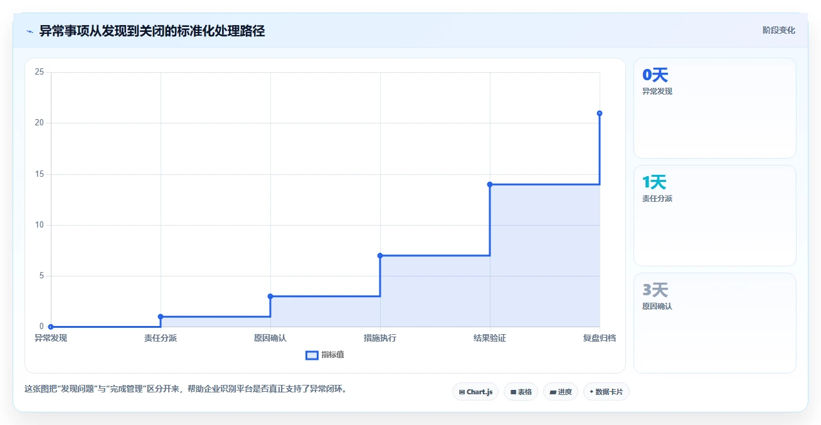821x425 pixels.
Task: Click data point at 措施执行 on chart
Action: [x=380, y=255]
